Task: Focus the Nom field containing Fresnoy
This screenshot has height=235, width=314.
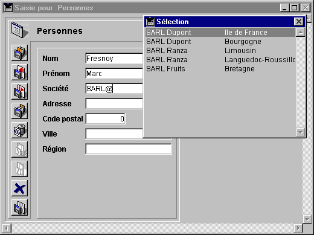Action: [114, 59]
